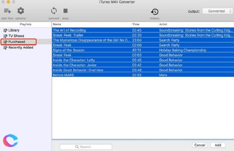Start conversion with the convert icon
Image resolution: width=234 pixels, height=151 pixels.
point(54,11)
